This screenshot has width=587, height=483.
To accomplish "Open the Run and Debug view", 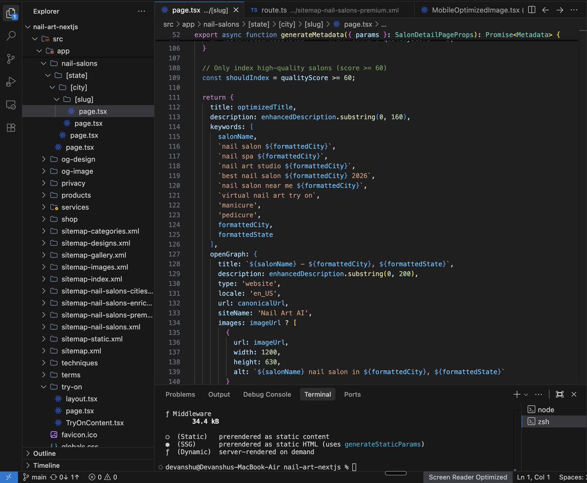I will point(11,82).
